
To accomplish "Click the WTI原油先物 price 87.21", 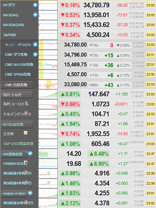I will click(102, 124).
